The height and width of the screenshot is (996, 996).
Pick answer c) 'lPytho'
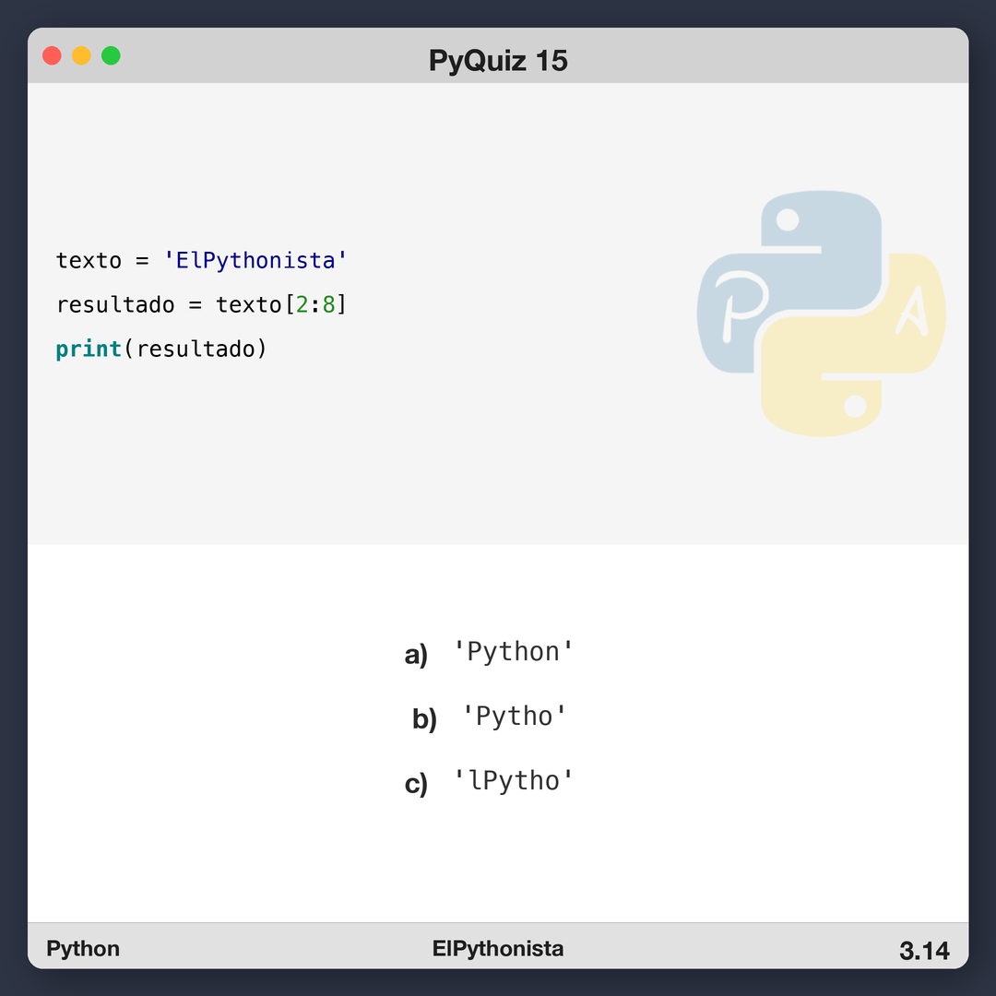(513, 782)
